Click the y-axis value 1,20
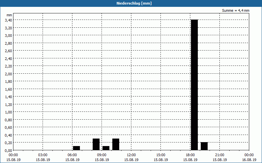Screen dimensions: 262x163 tap(9, 105)
